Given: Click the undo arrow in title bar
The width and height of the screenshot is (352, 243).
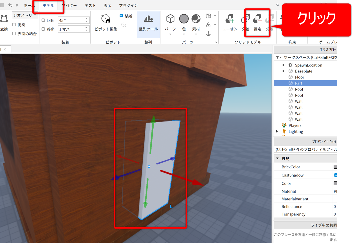Looking at the screenshot, I should tap(10, 5).
